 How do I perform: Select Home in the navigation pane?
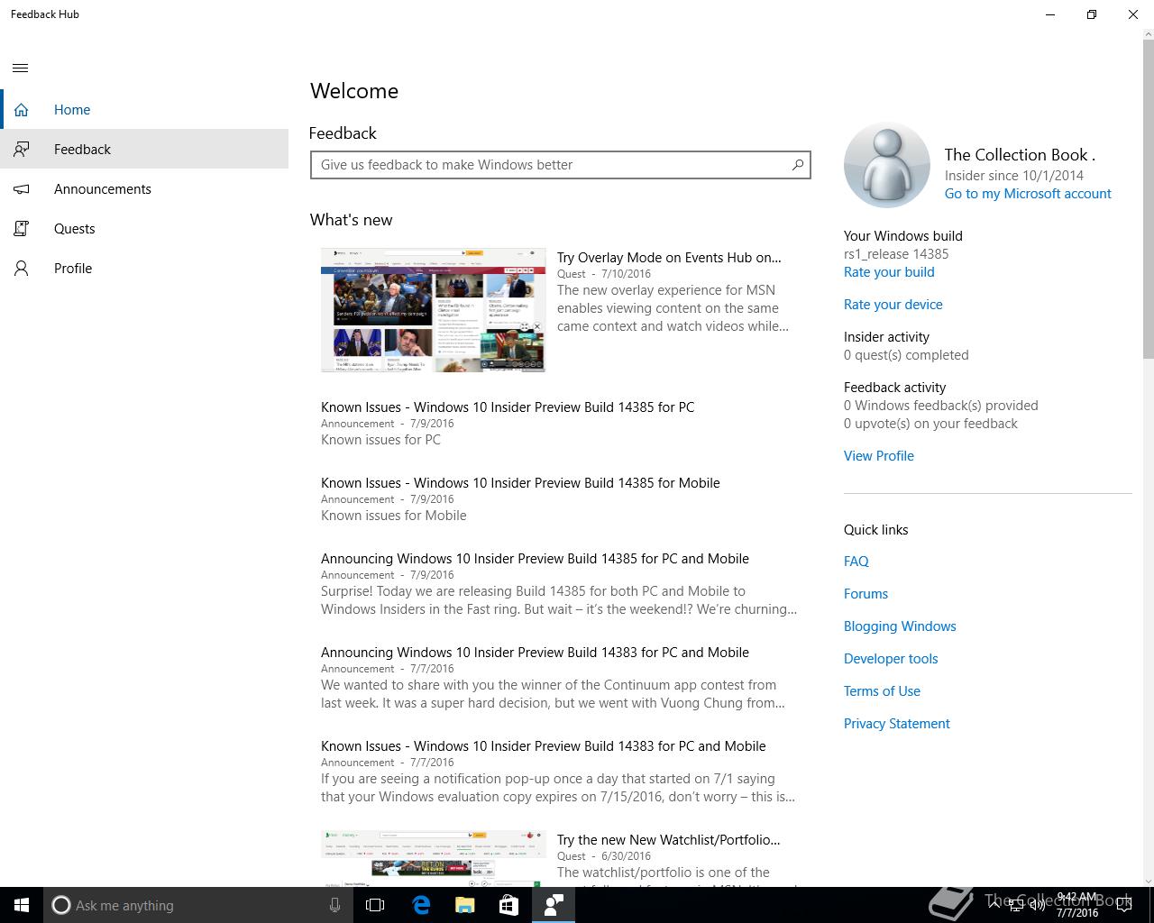(x=144, y=110)
